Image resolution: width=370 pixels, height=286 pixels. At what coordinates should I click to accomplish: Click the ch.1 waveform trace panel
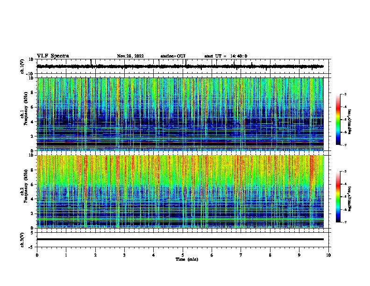[x=183, y=66]
